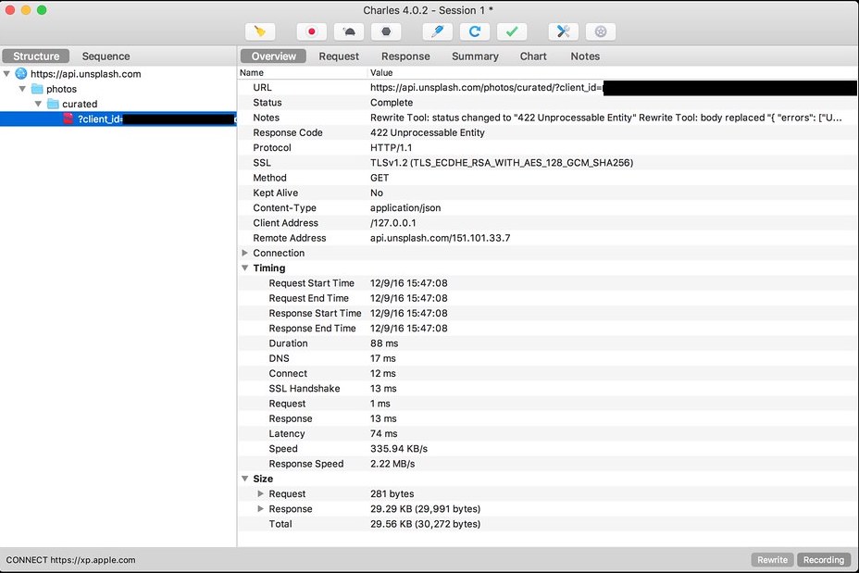Viewport: 859px width, 573px height.
Task: Open the Request tab
Action: pyautogui.click(x=339, y=56)
